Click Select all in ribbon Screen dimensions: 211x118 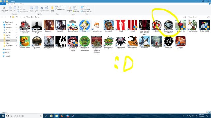[85, 7]
